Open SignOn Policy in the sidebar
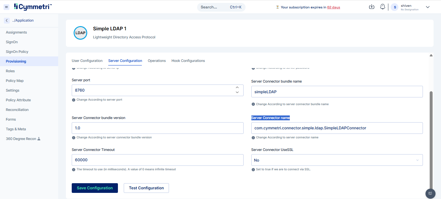441x199 pixels. tap(29, 52)
